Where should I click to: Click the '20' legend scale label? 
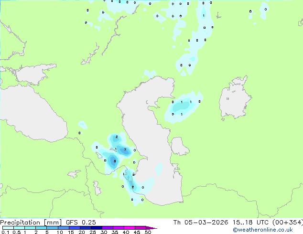[x=82, y=232]
